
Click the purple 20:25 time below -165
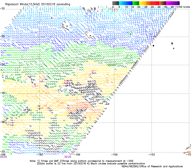click(3, 157)
